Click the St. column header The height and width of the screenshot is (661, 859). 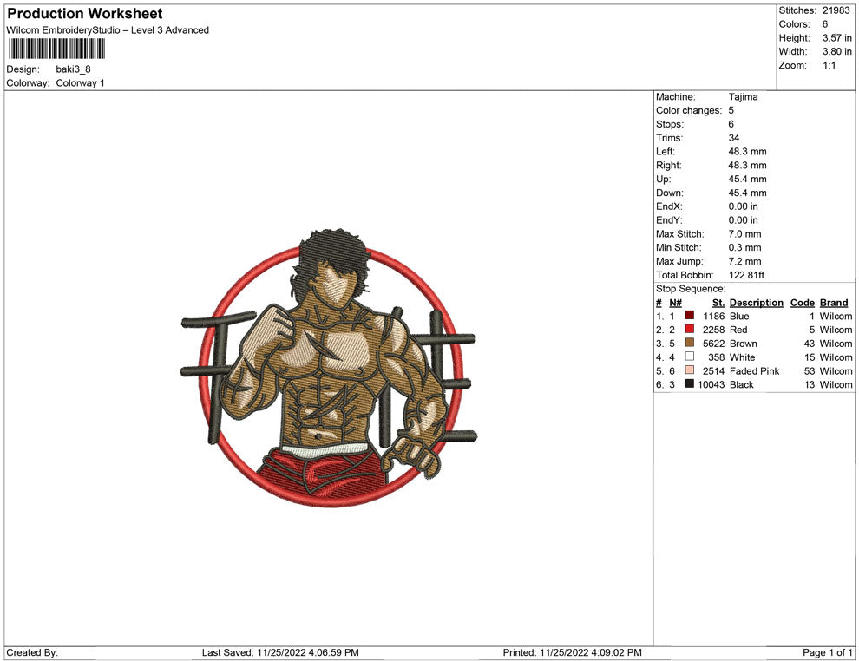click(718, 303)
